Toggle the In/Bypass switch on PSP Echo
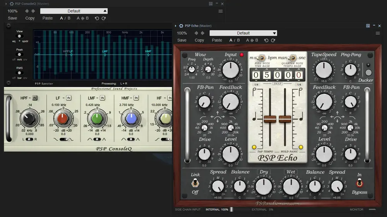Viewport: 387px width, 217px height. point(360,183)
